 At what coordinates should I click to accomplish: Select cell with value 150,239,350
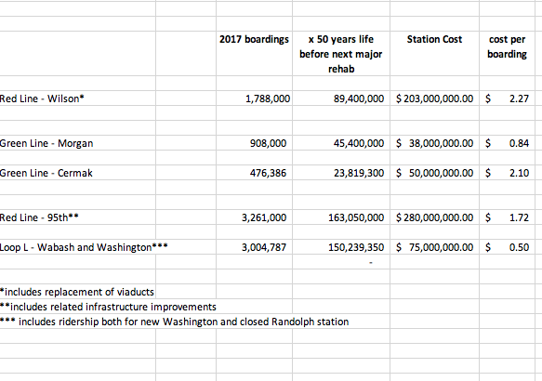(x=341, y=247)
